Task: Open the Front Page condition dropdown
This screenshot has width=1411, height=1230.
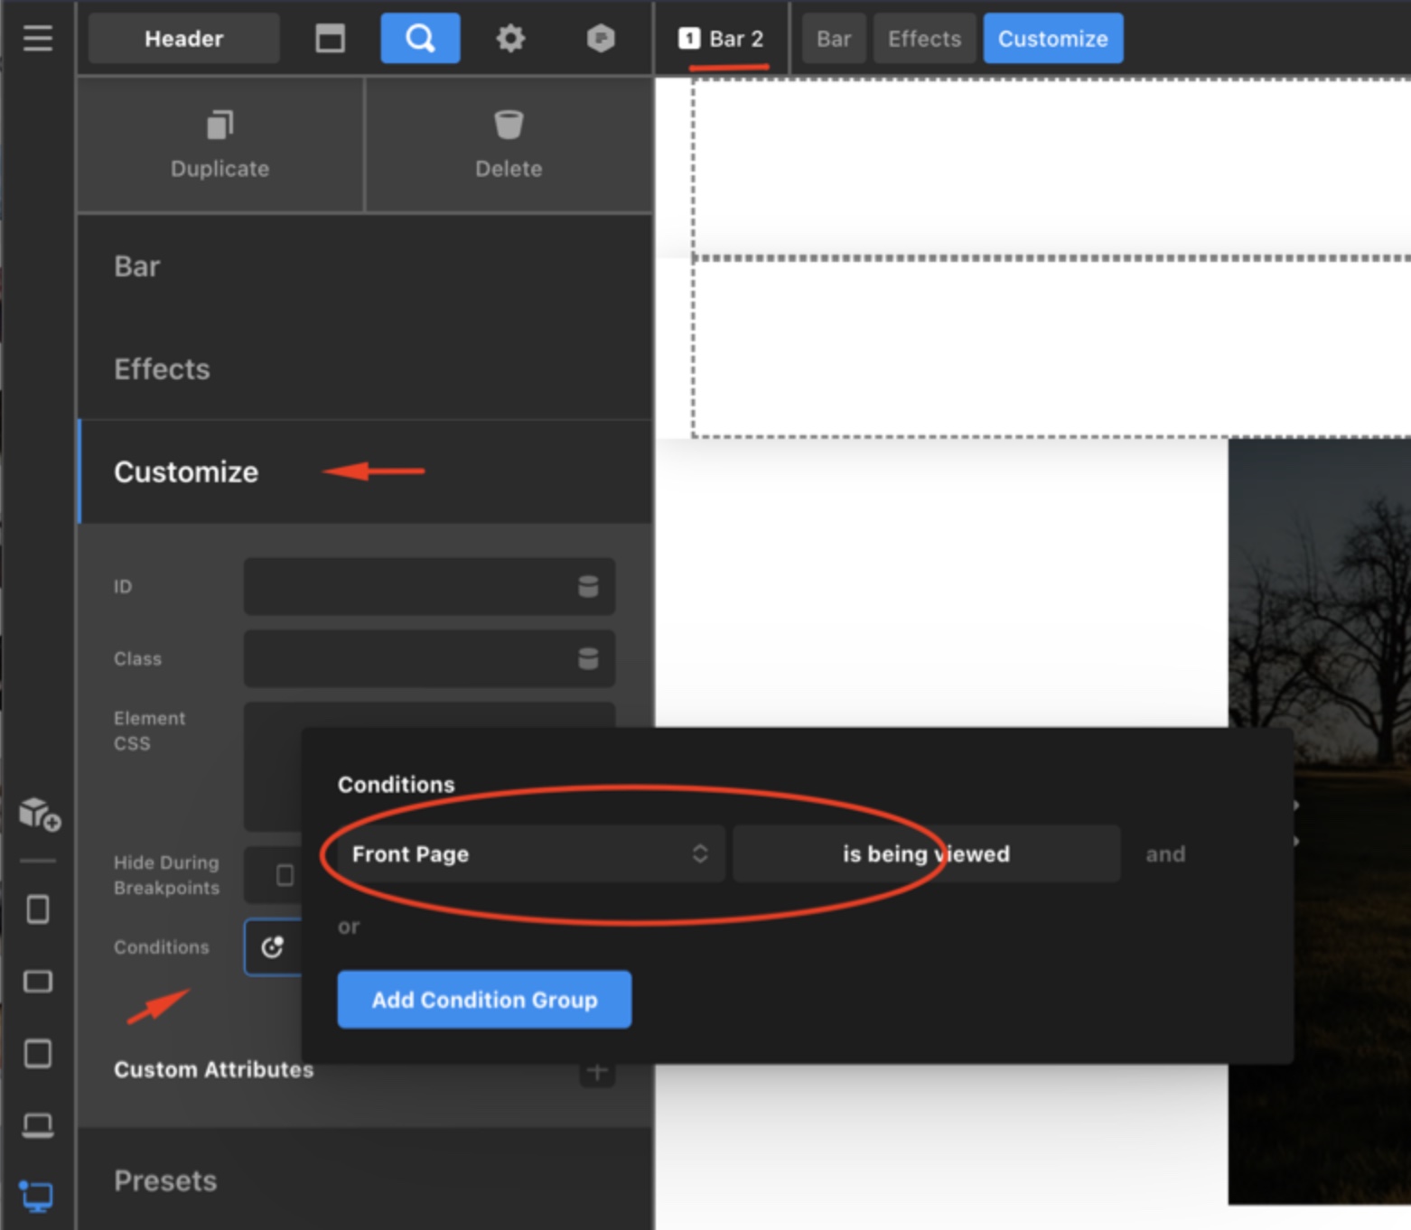Action: [525, 853]
